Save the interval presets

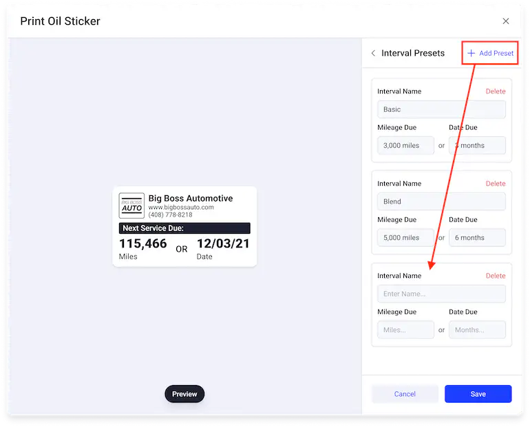478,394
